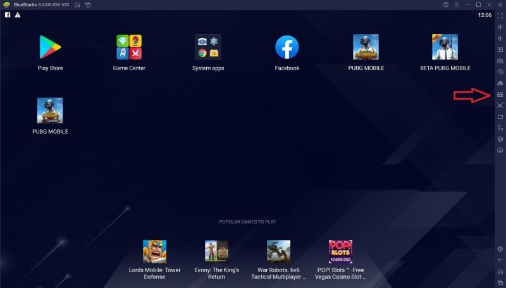Image resolution: width=506 pixels, height=288 pixels.
Task: Open the help question mark icon
Action: 446,4
